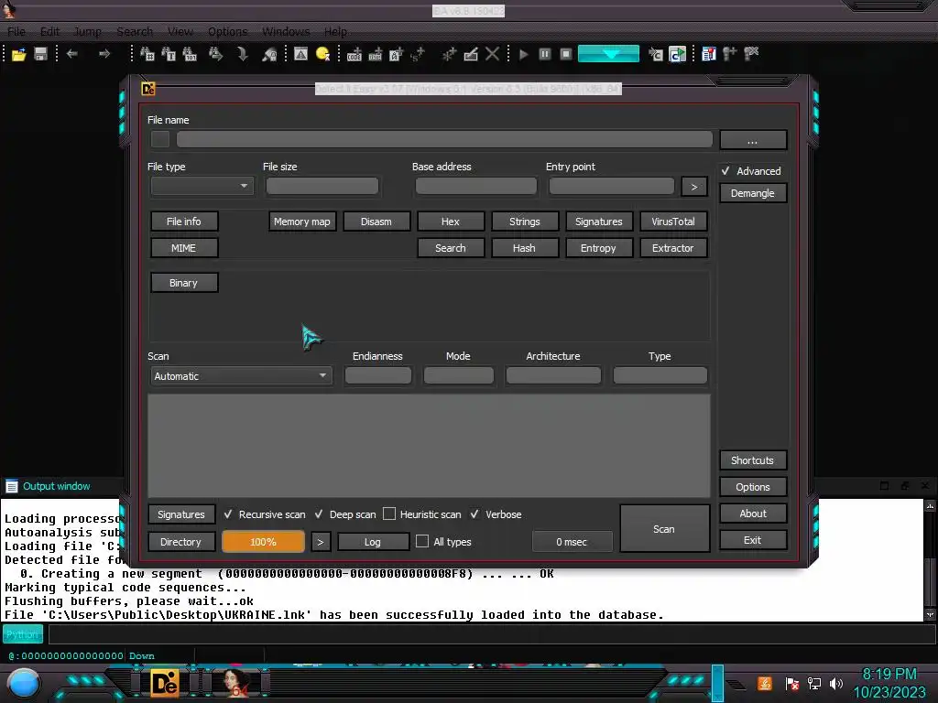Image resolution: width=938 pixels, height=703 pixels.
Task: Click the make string 'A' icon
Action: click(396, 54)
